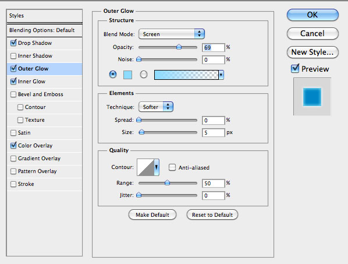Click the Size slider handle
Image resolution: width=348 pixels, height=264 pixels.
[x=141, y=132]
